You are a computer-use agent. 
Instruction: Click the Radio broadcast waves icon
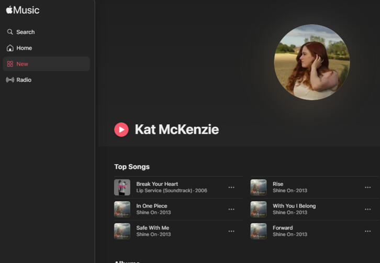click(10, 80)
